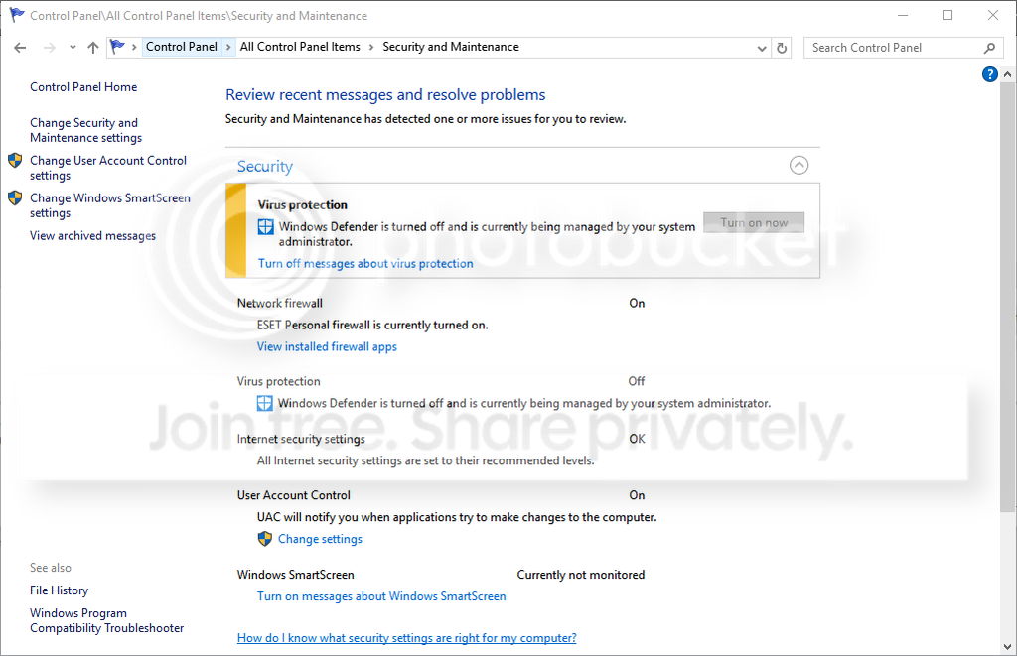The width and height of the screenshot is (1017, 656).
Task: Select All Control Panel Items breadcrumb
Action: point(300,47)
